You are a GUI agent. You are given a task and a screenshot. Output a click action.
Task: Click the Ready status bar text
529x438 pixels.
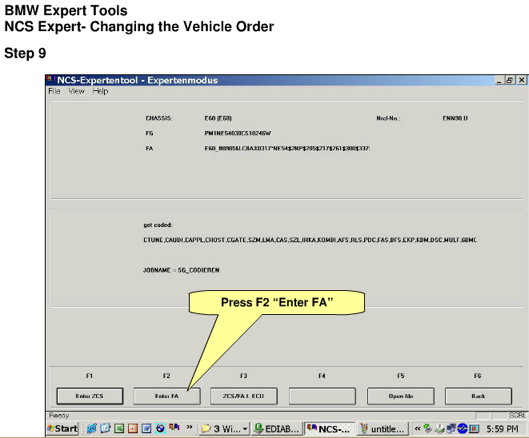click(x=59, y=416)
